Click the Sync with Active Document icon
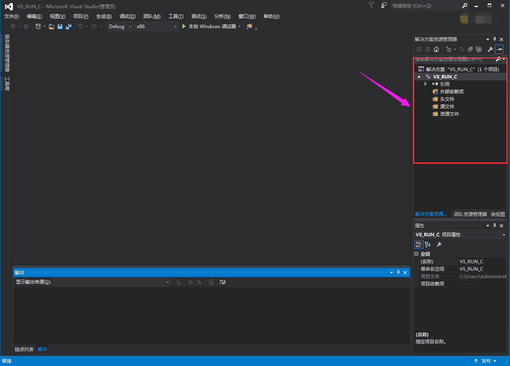 [x=462, y=49]
